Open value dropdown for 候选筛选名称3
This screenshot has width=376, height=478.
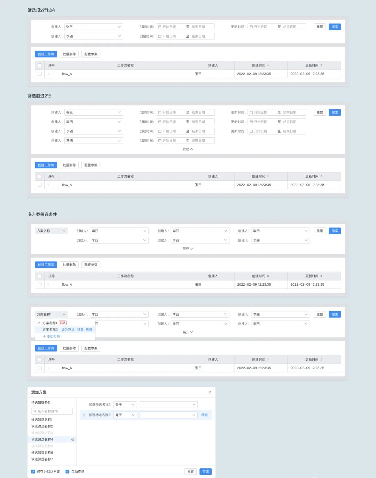click(169, 404)
